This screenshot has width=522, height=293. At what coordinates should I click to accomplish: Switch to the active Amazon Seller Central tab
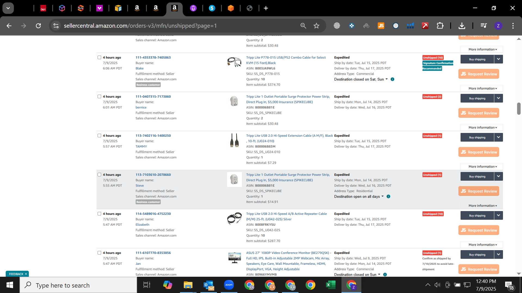[x=175, y=8]
